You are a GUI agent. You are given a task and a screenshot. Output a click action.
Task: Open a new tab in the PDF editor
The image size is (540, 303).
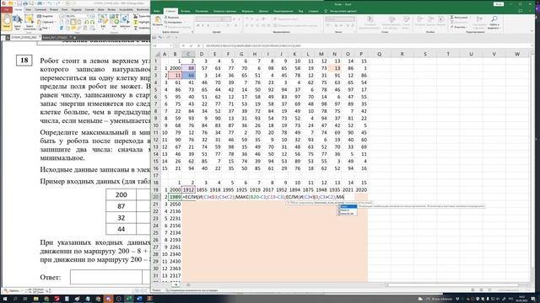coord(75,37)
